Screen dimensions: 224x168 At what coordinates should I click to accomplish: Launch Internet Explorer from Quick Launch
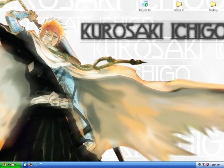[36, 165]
